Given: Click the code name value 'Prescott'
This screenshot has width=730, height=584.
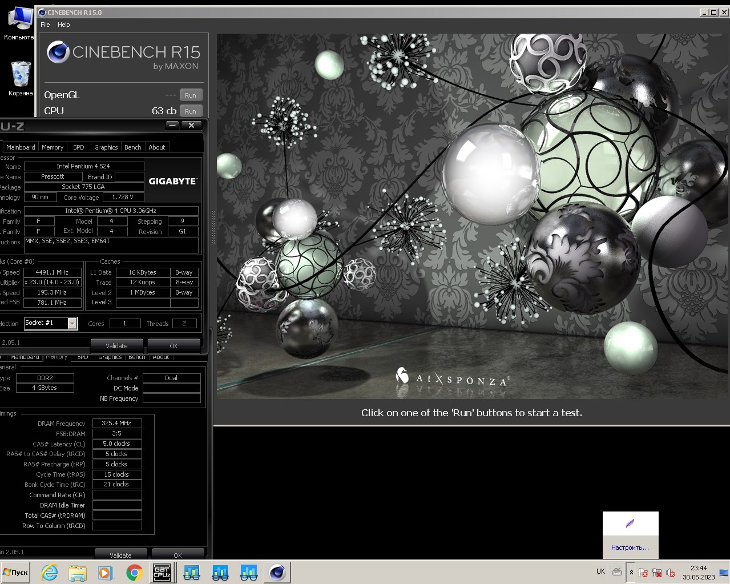Looking at the screenshot, I should tap(53, 176).
